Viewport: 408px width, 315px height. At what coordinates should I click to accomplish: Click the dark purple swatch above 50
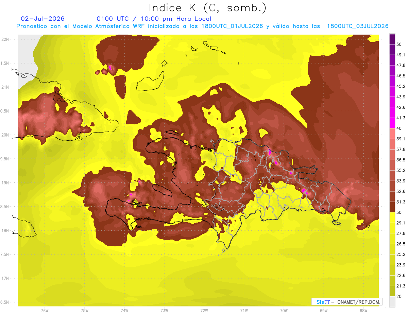[392, 39]
